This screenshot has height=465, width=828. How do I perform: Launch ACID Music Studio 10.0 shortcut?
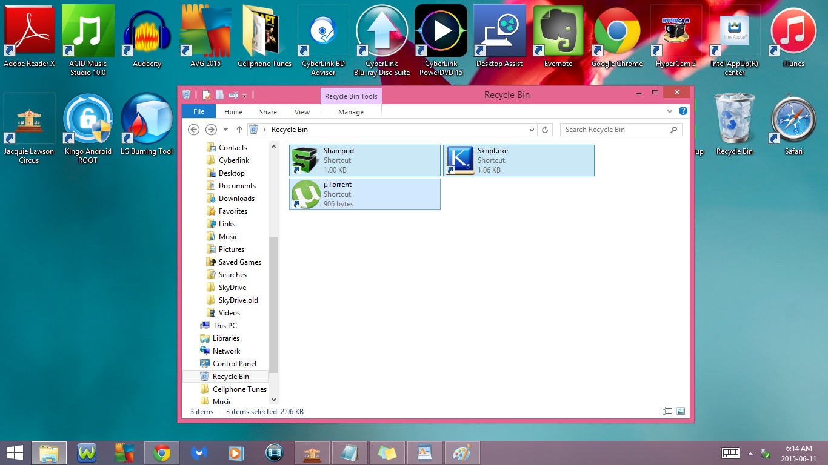click(88, 41)
